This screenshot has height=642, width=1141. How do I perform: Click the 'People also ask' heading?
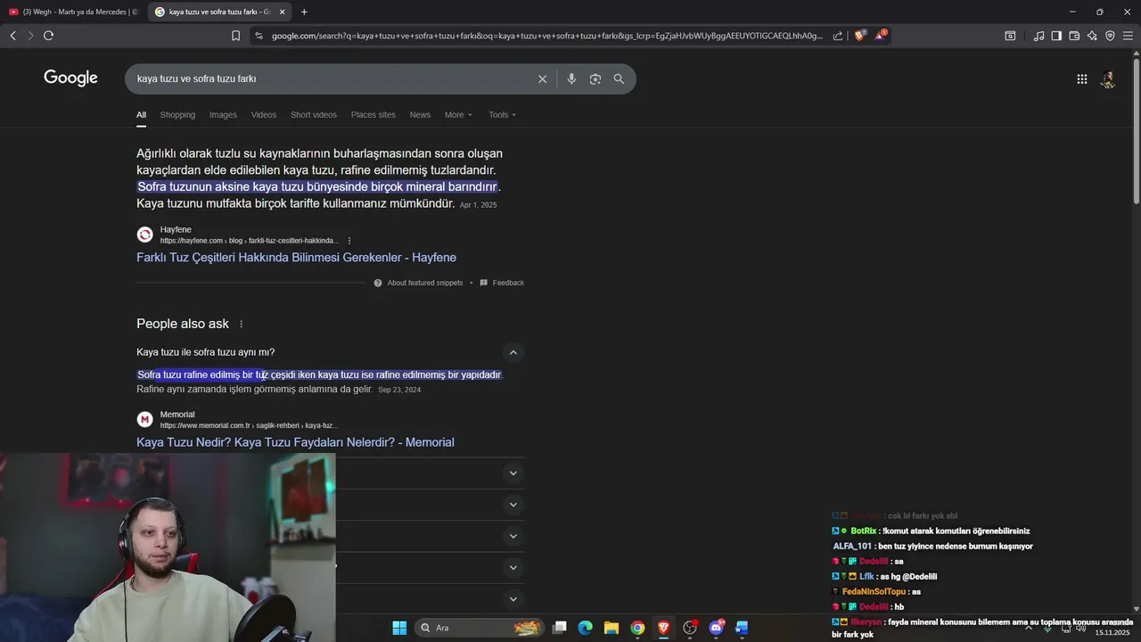(183, 324)
